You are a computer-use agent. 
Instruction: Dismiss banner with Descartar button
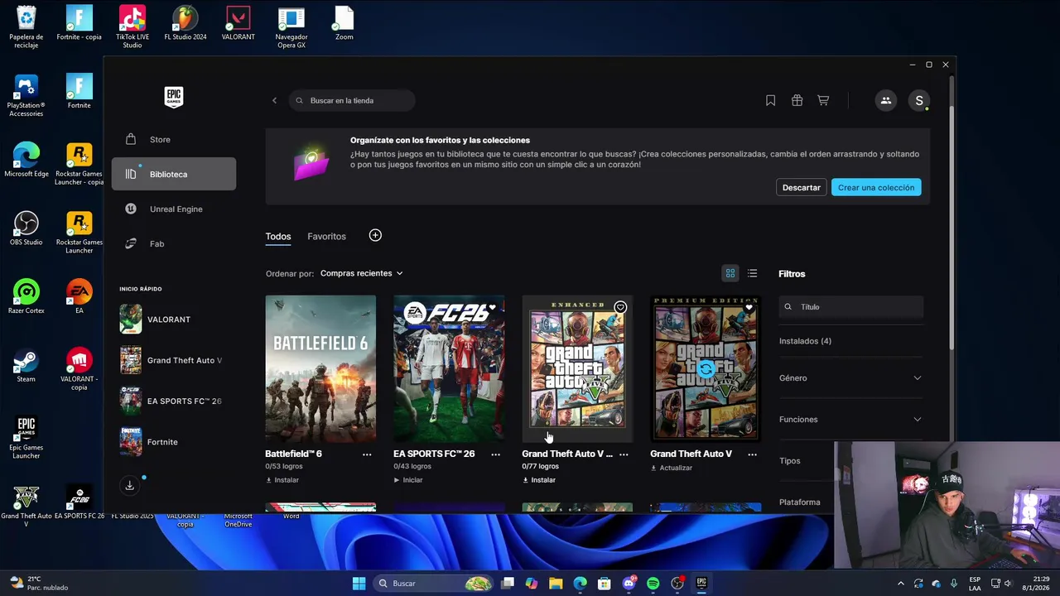(802, 187)
